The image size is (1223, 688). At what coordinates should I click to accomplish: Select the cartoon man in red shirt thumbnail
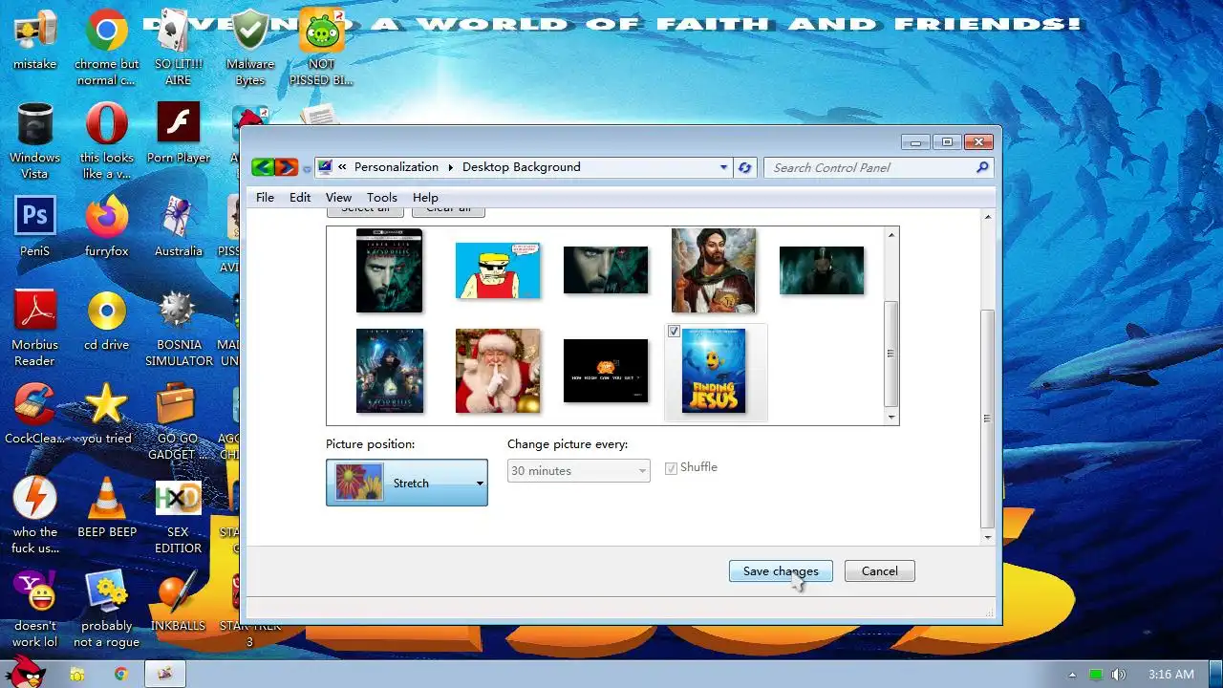pos(497,270)
